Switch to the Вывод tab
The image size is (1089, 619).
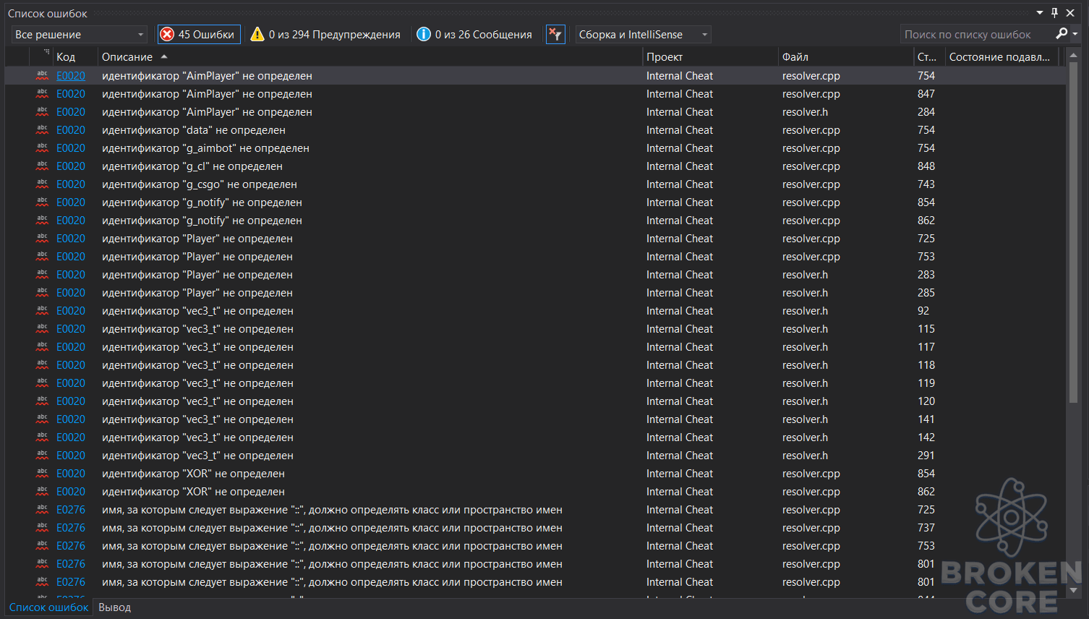[x=114, y=607]
